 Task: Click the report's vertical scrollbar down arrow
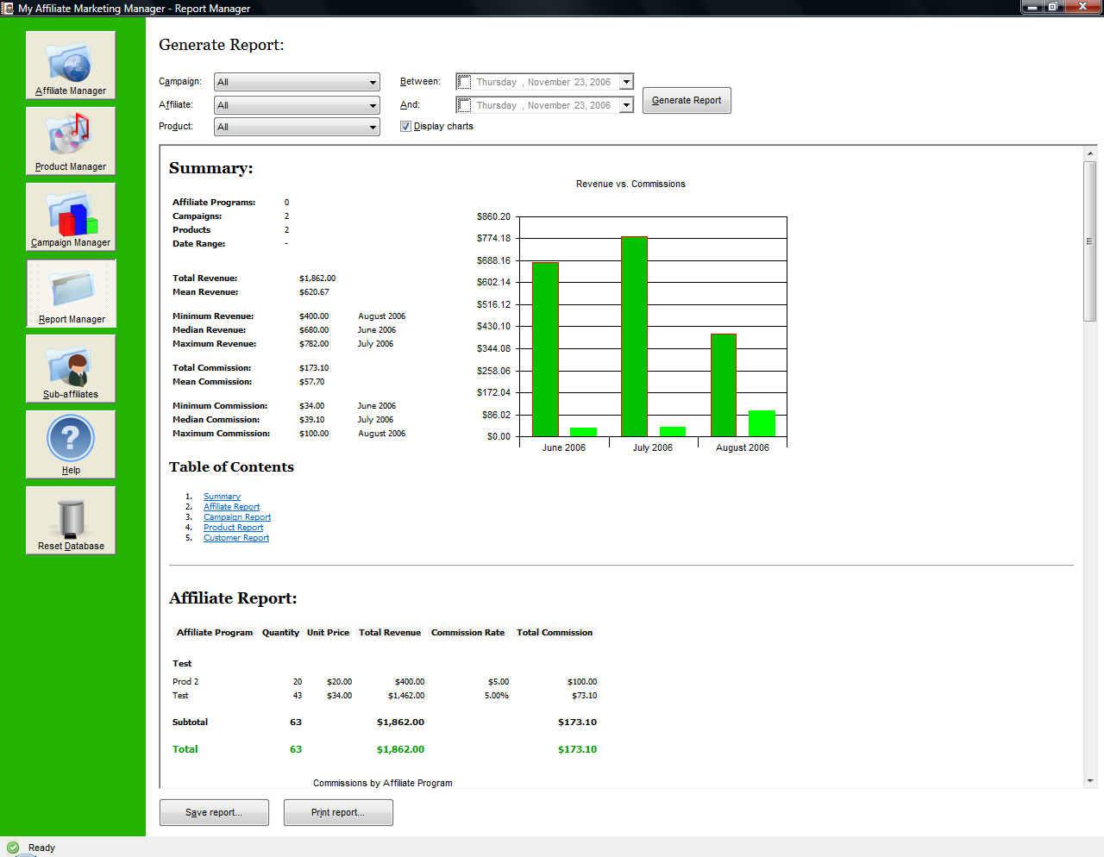pos(1090,781)
